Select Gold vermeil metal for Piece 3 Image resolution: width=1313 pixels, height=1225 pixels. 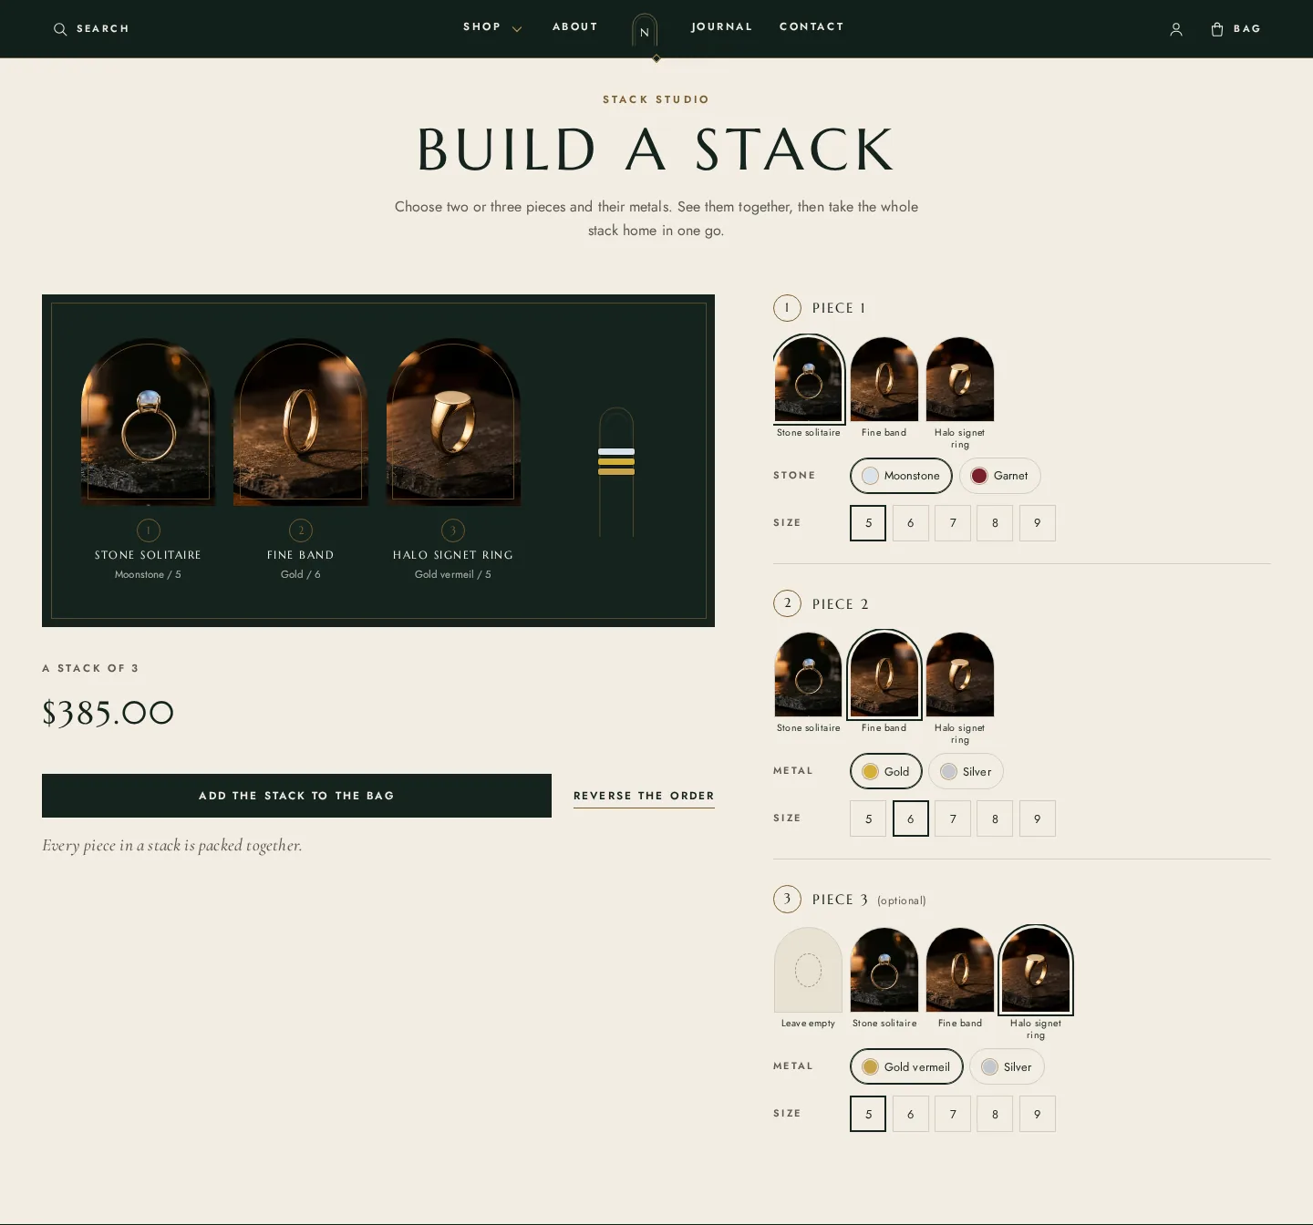906,1066
